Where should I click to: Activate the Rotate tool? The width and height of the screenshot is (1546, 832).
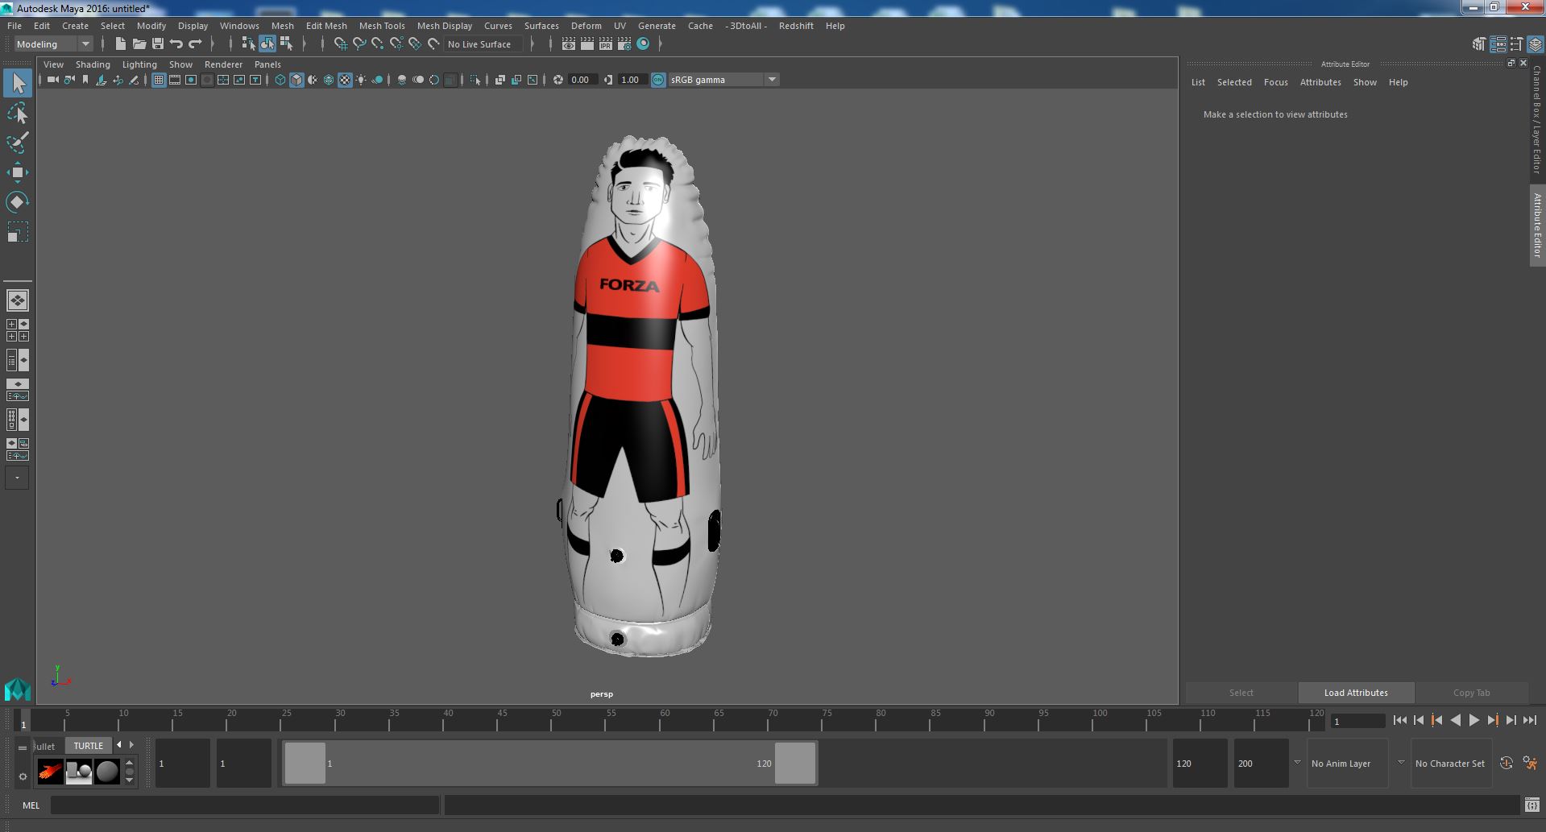point(18,202)
